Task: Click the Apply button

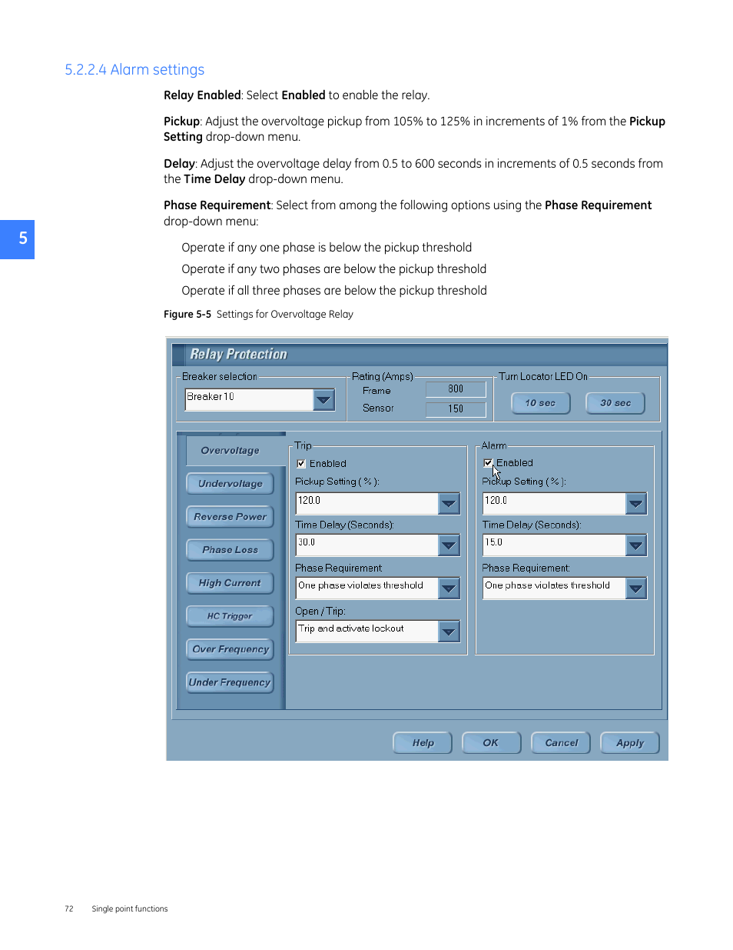Action: point(630,743)
